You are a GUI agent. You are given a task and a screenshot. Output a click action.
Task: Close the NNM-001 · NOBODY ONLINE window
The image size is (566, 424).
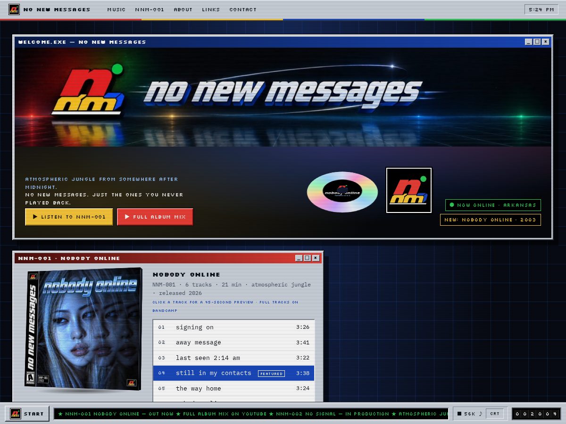tap(316, 258)
